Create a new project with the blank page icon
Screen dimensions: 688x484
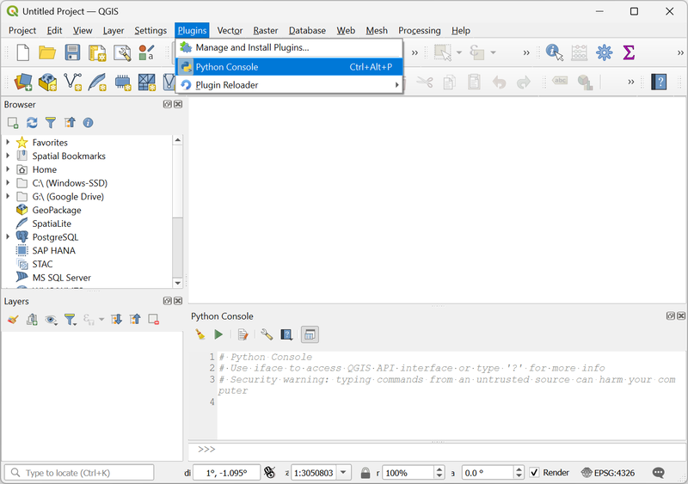pyautogui.click(x=23, y=52)
